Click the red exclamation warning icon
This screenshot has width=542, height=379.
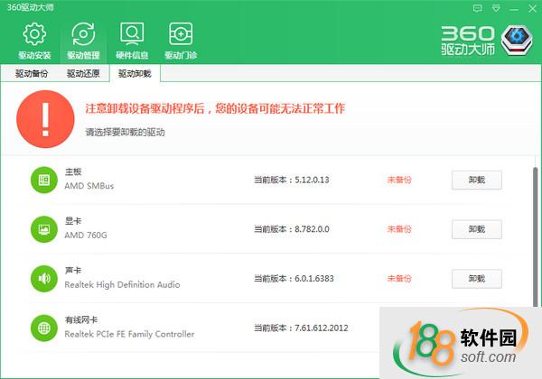click(x=41, y=117)
